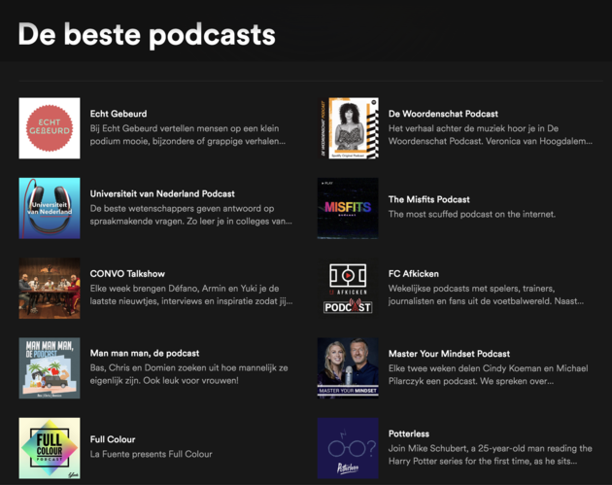Click description 'The most scuffed podcast on the internet'
Viewport: 612px width, 485px height.
coord(472,214)
